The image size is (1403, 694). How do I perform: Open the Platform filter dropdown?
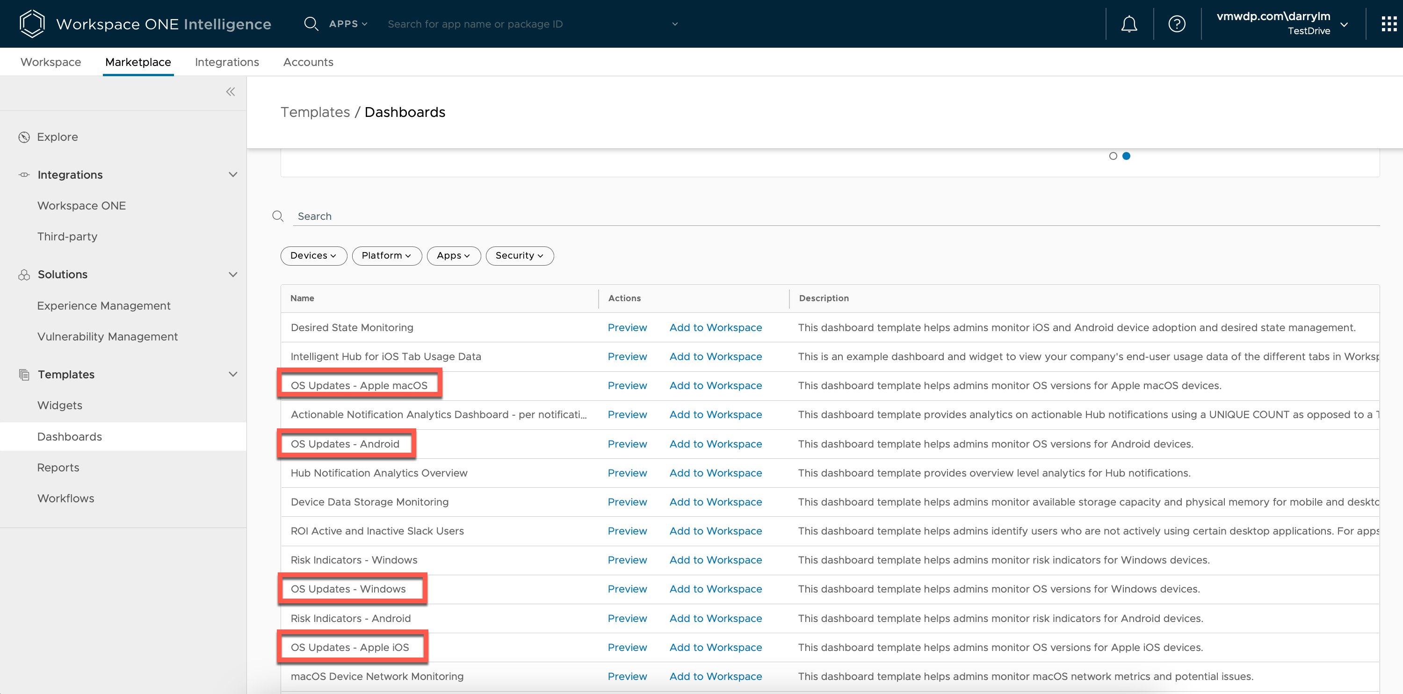[x=386, y=255]
